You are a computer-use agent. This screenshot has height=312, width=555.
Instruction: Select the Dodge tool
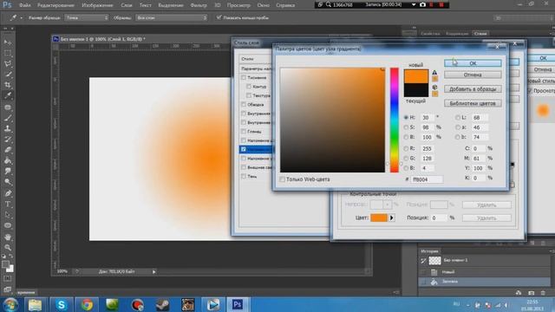[8, 182]
